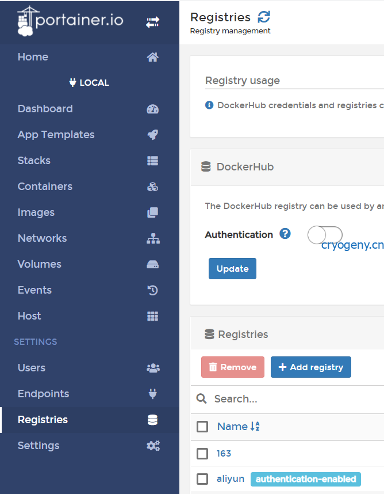
Task: Click the LOCAL endpoint label
Action: 94,83
